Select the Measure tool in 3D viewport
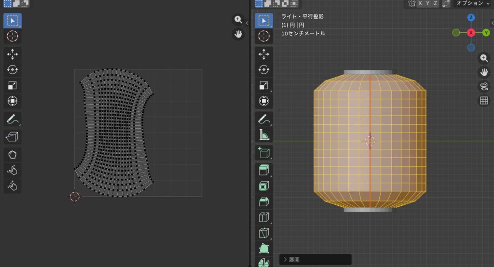This screenshot has height=267, width=494. 263,135
